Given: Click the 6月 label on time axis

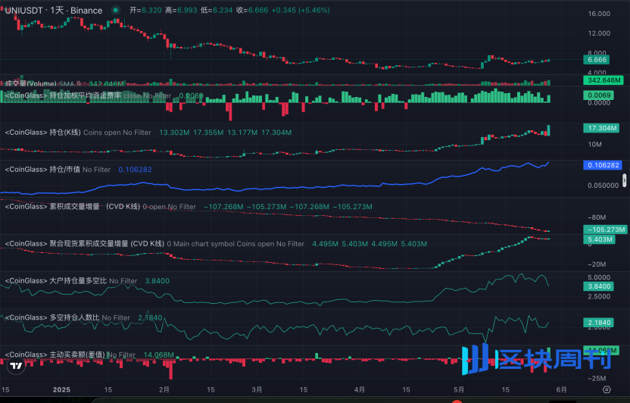Looking at the screenshot, I should pyautogui.click(x=561, y=389).
